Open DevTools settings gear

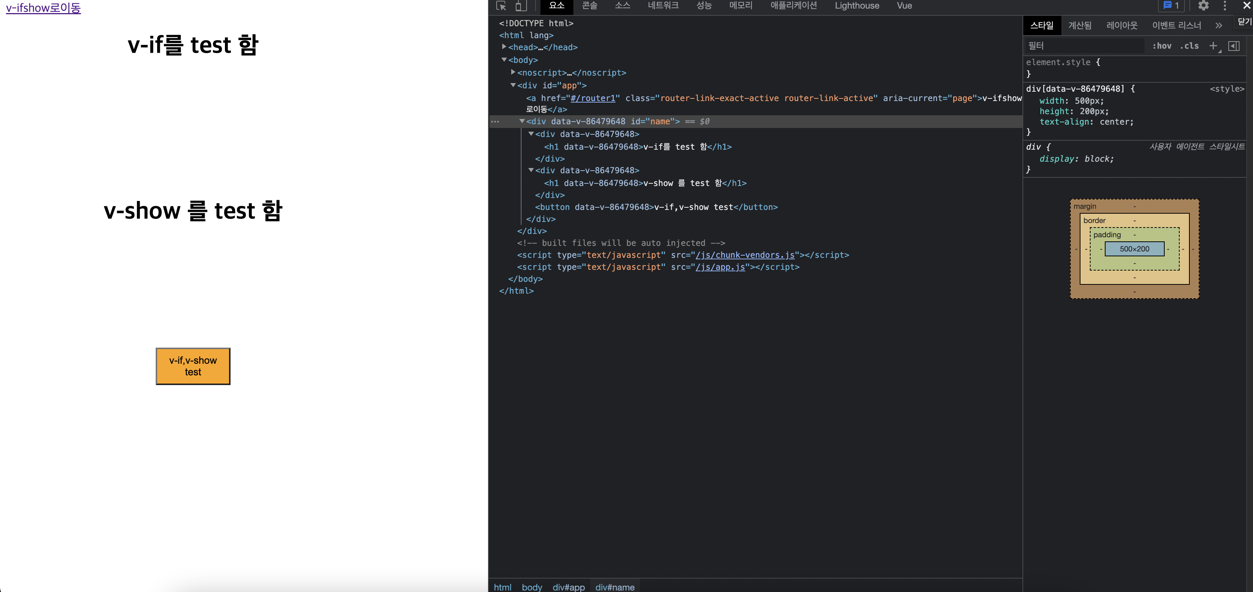(x=1203, y=6)
